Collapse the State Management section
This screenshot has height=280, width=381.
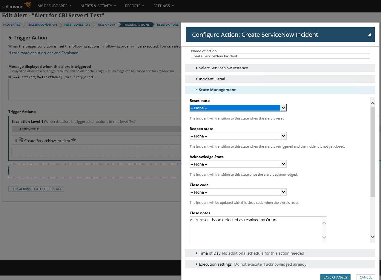click(280, 90)
